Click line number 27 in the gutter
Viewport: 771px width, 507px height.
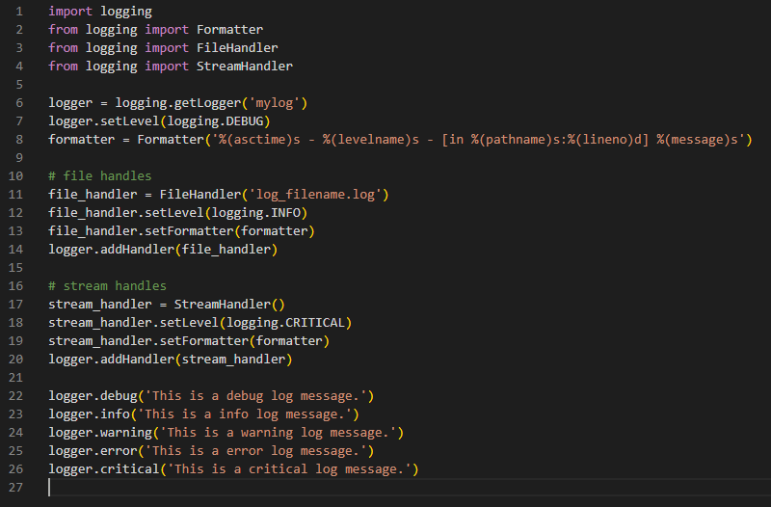14,488
